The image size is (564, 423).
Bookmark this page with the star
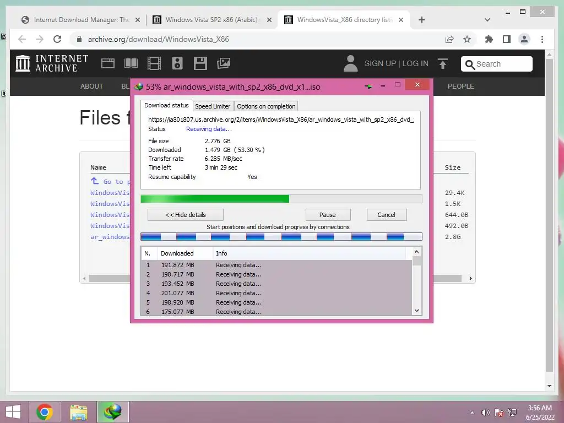coord(467,39)
